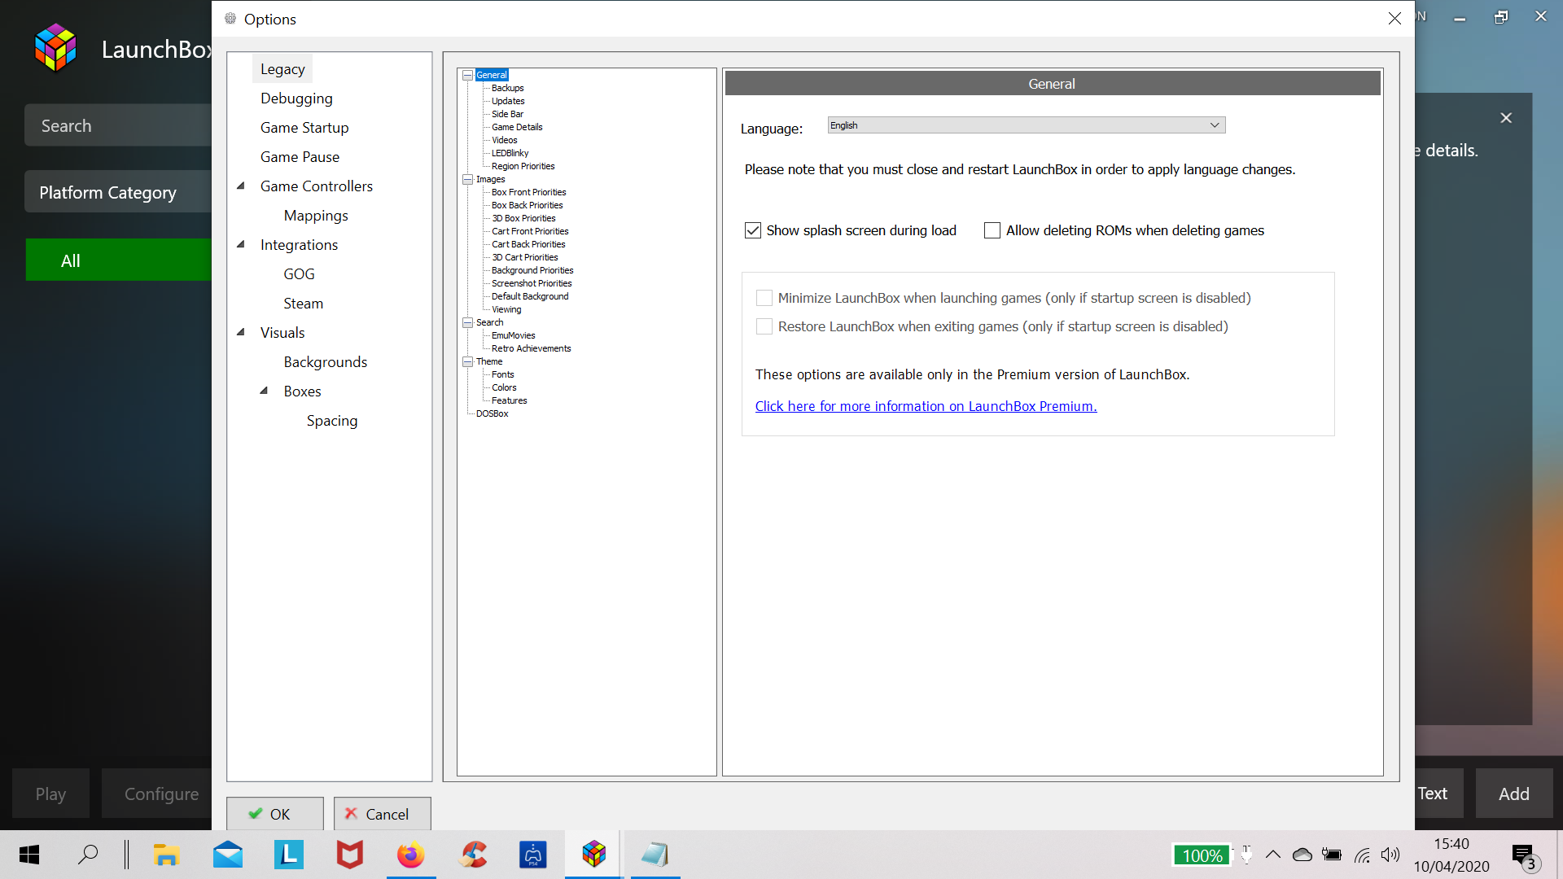Show hidden system tray icons
This screenshot has width=1563, height=879.
tap(1273, 855)
